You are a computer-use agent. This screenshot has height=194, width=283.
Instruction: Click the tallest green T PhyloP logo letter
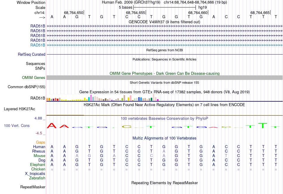coord(263,125)
